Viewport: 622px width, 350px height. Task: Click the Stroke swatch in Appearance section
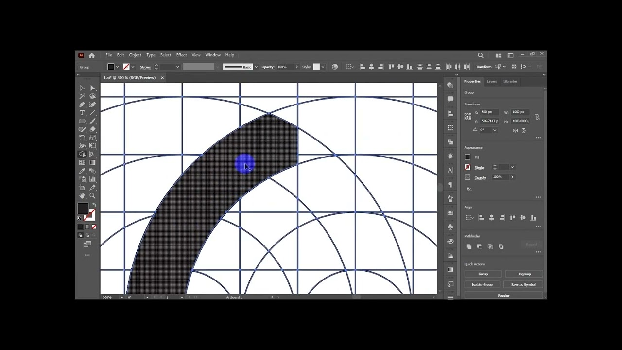467,167
